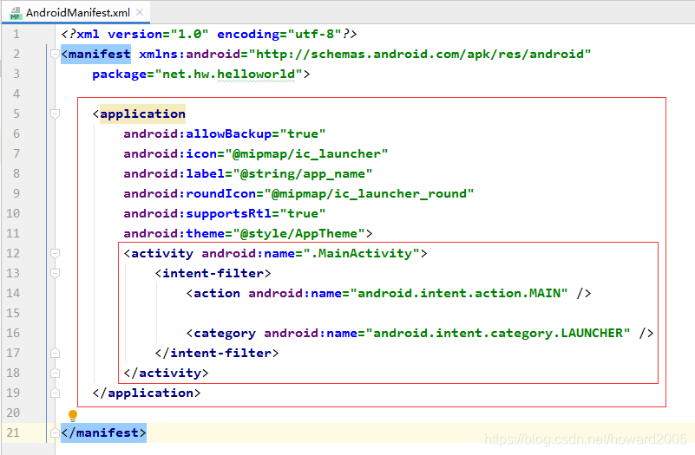Click the xml version declaration on line 1
This screenshot has height=455, width=695.
click(209, 34)
